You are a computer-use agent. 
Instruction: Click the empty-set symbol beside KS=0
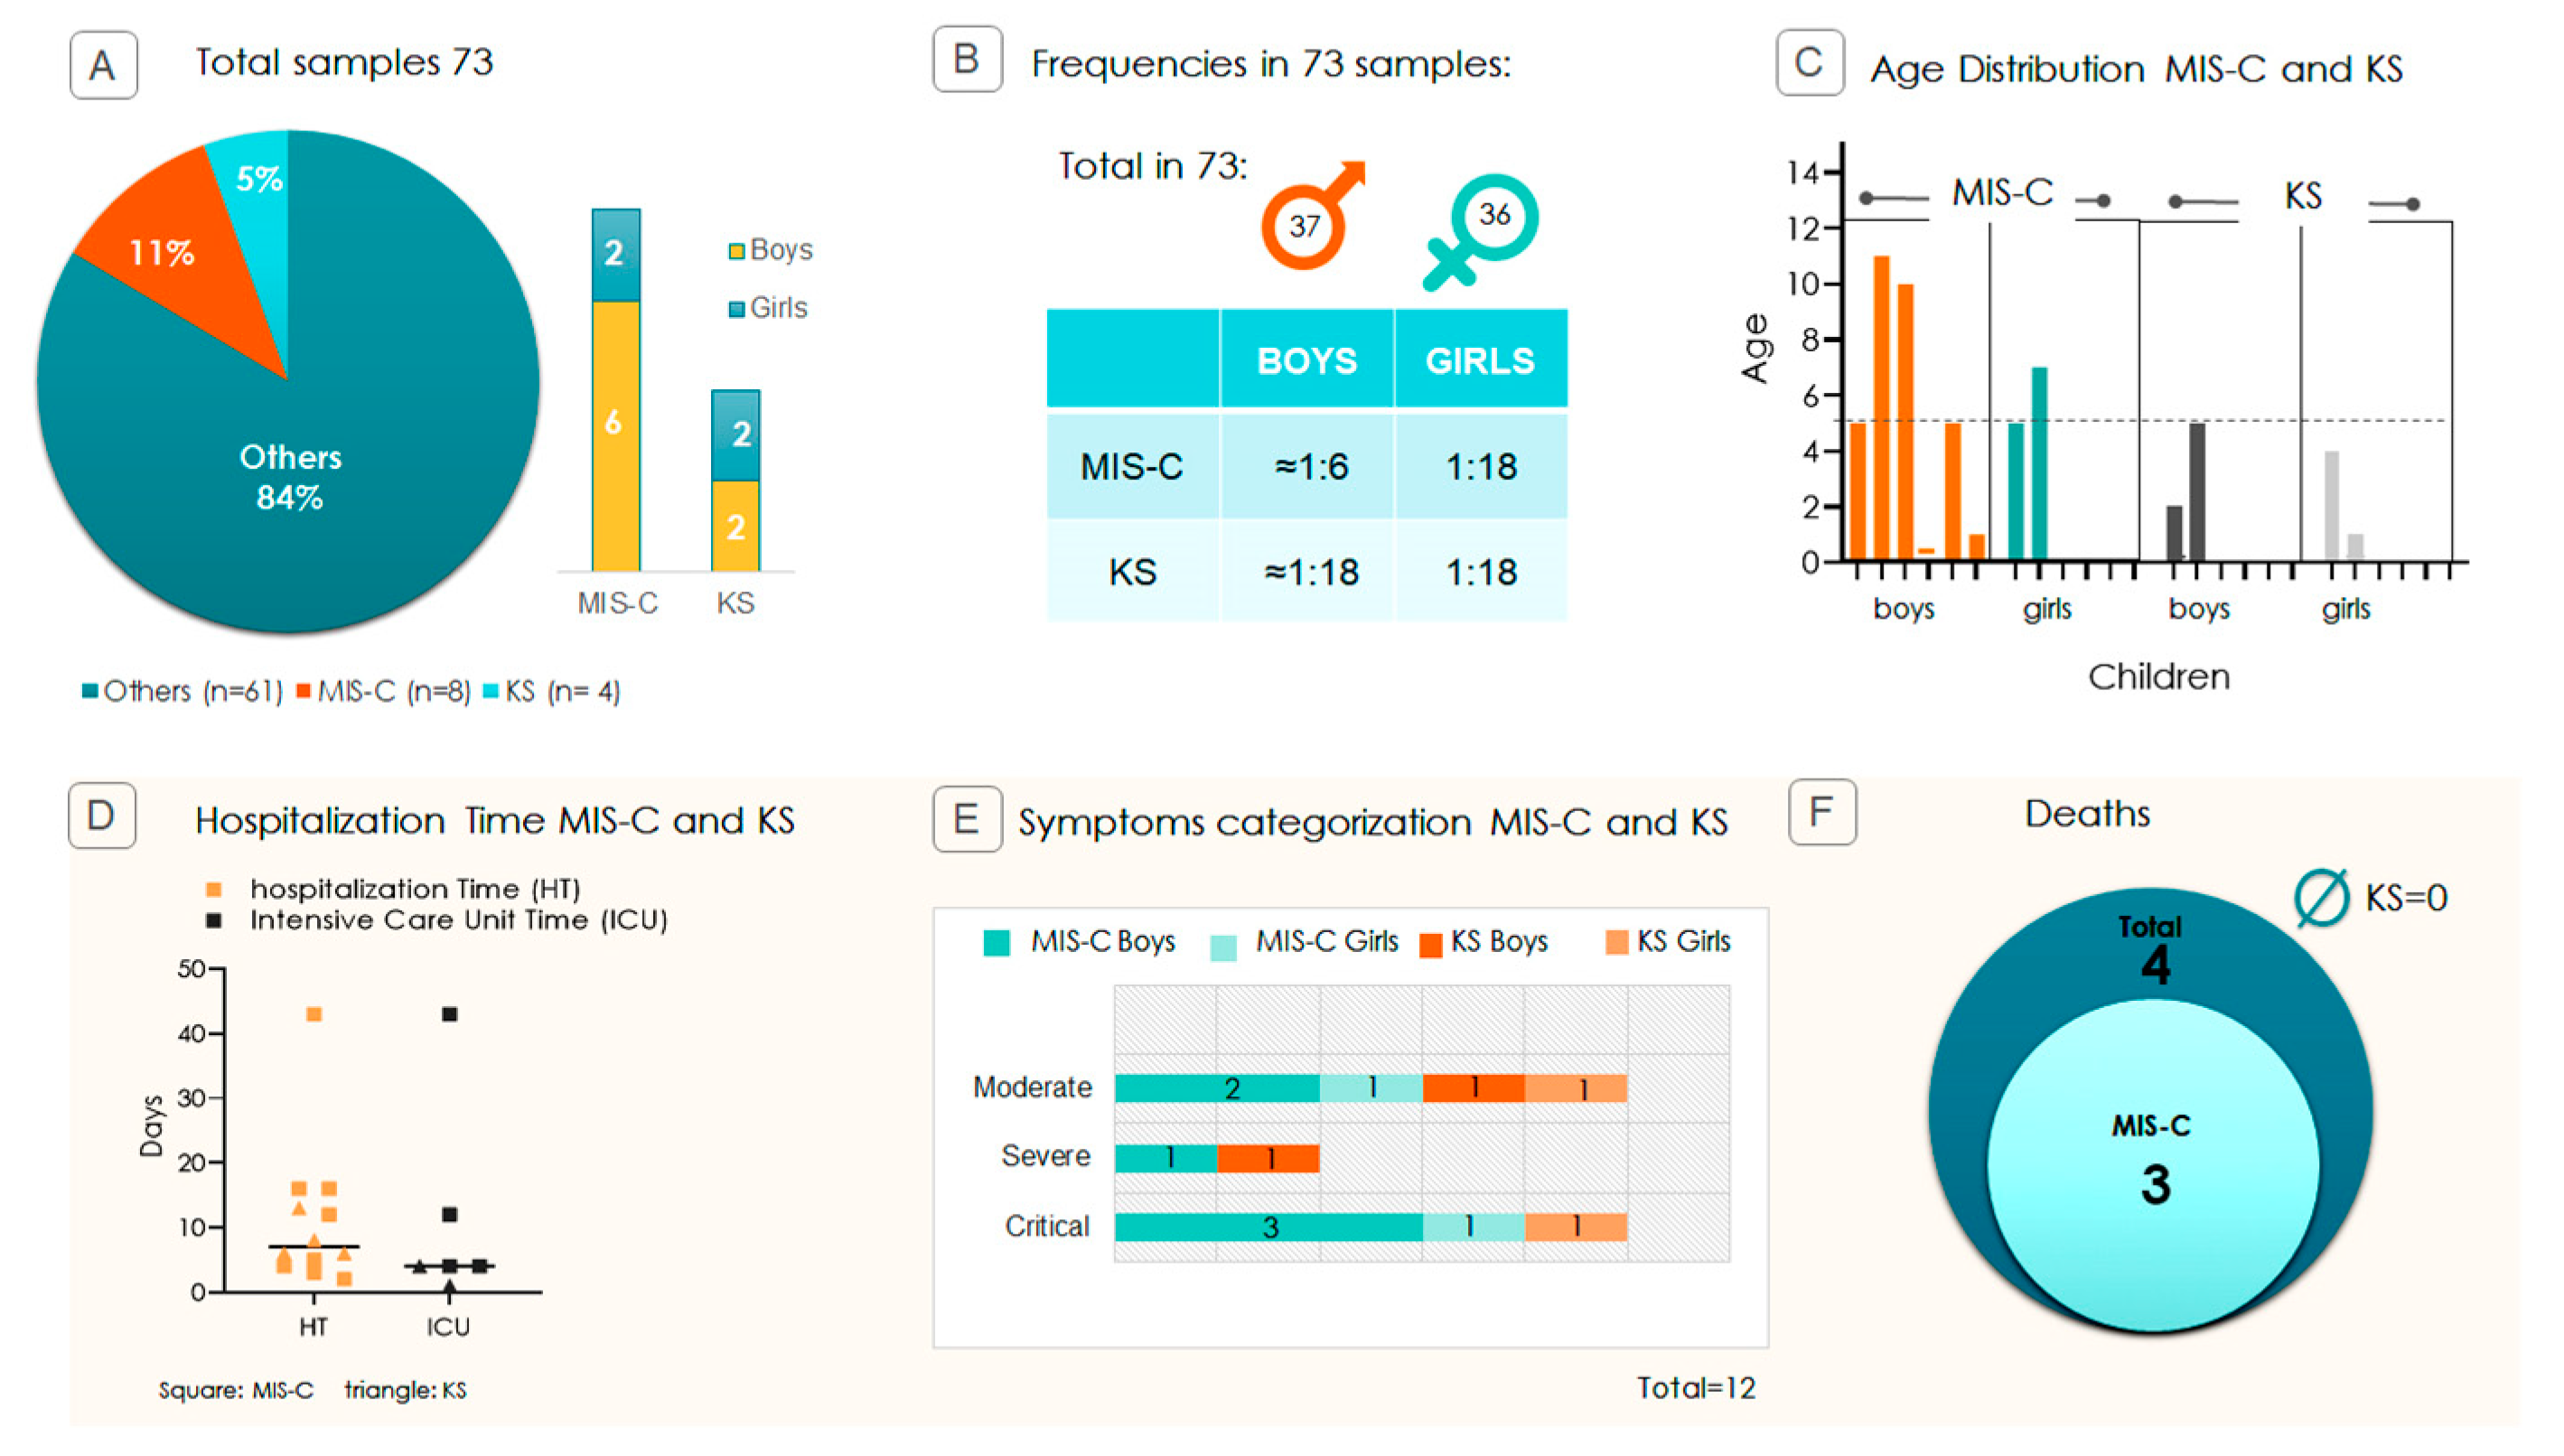(2321, 898)
